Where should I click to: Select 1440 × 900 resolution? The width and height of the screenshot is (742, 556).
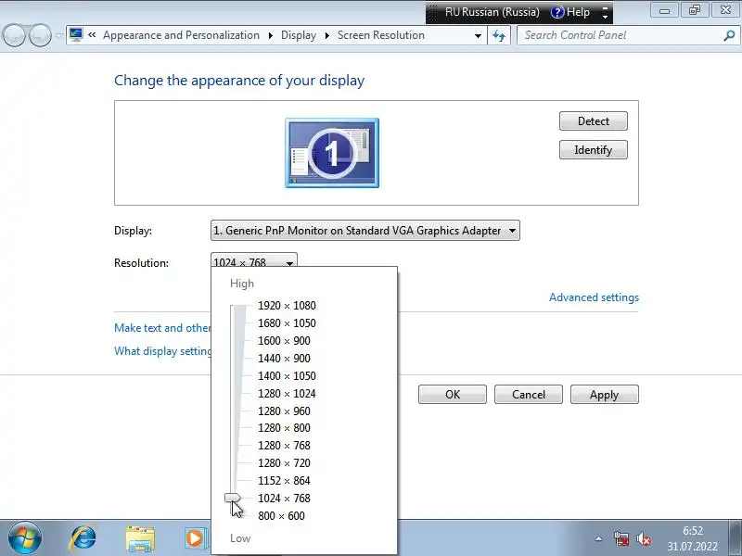[x=284, y=358]
